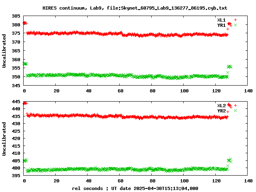Click the Uncalibrated axis label of XL2 plot
The image size is (256, 192).
point(4,139)
